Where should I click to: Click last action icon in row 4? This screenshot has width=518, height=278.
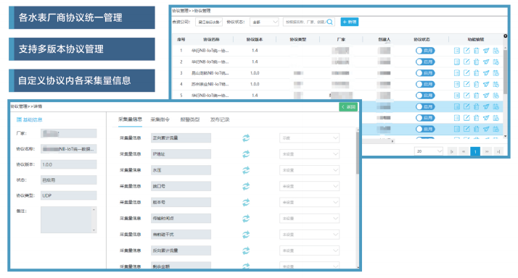[496, 84]
